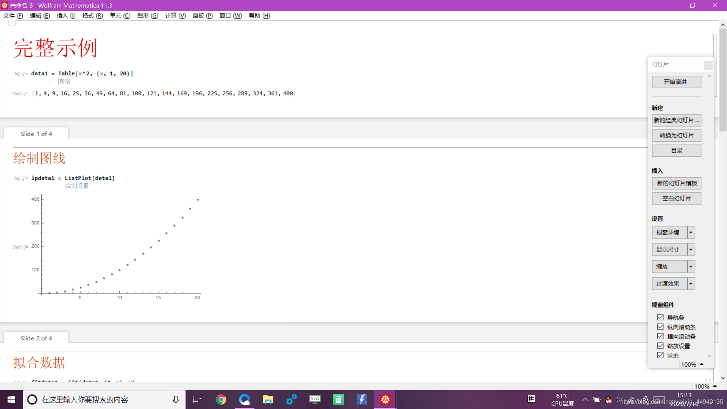Toggle the 纵向滚动条 checkbox
Screen dimensions: 727x409
coord(660,327)
